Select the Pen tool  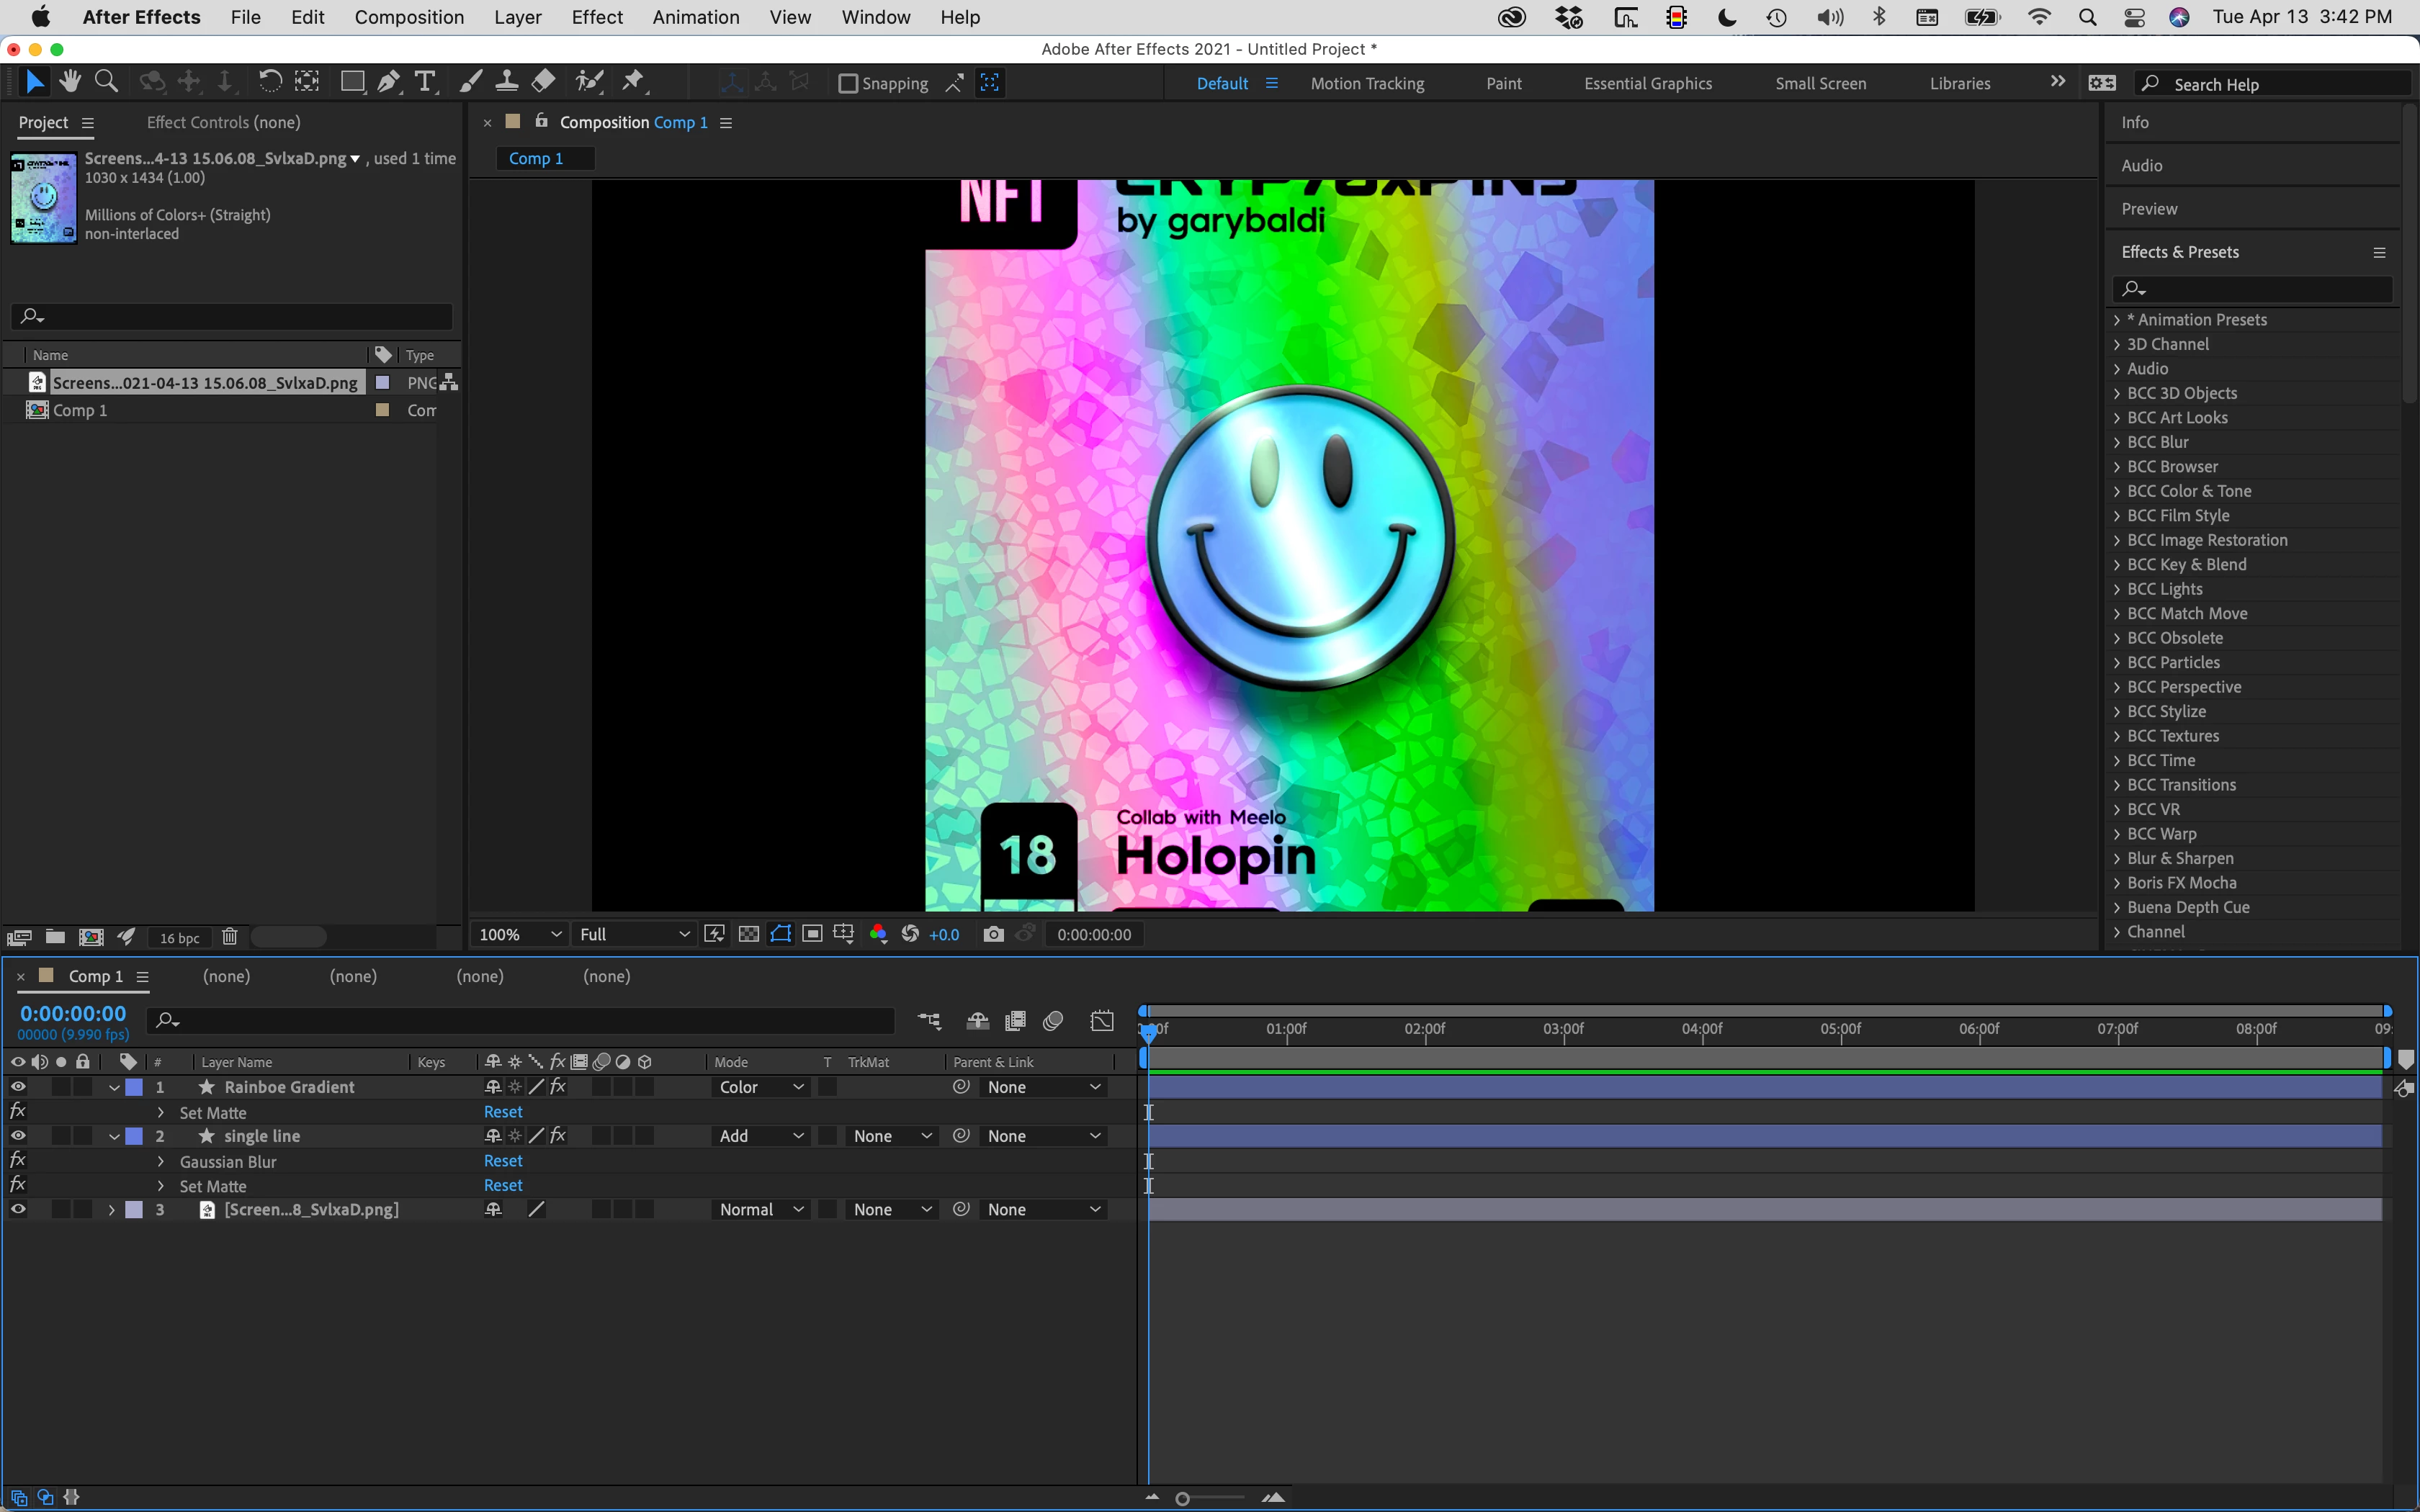coord(389,82)
